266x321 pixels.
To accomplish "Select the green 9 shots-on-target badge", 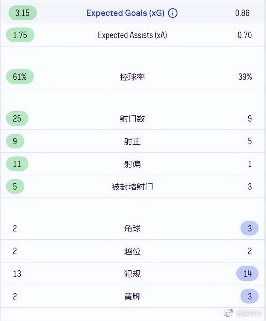I will point(16,141).
